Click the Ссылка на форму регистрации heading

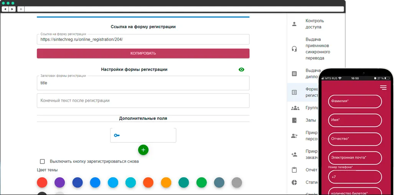(x=143, y=26)
